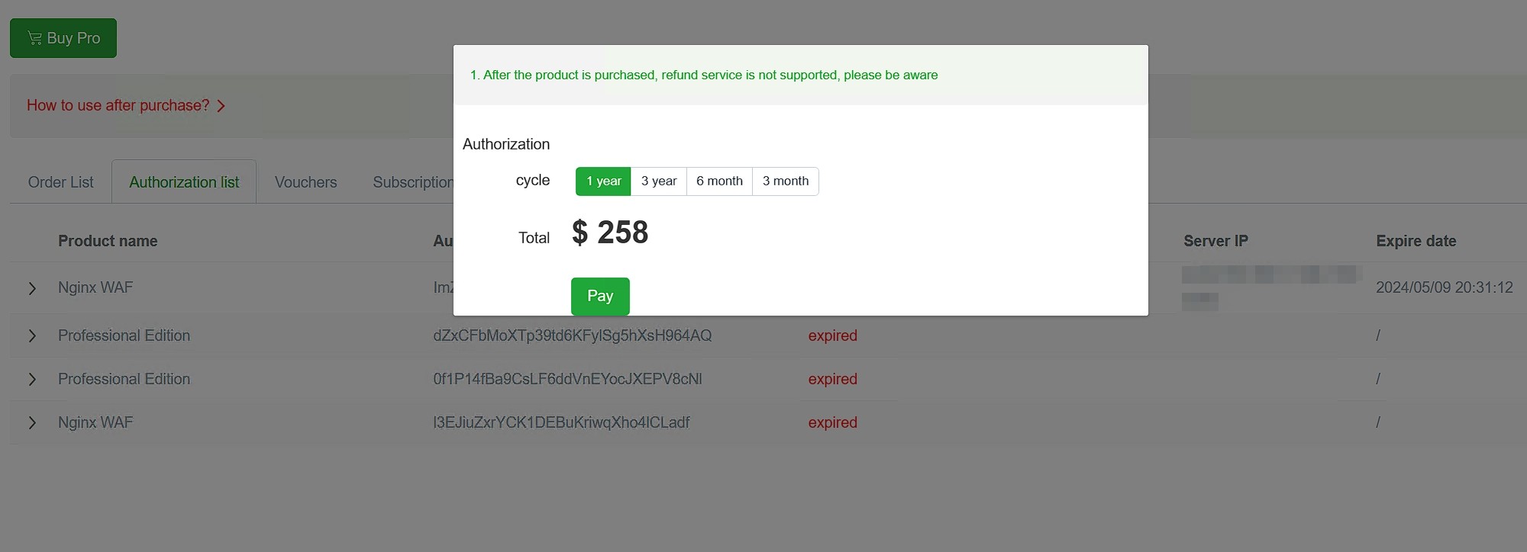Expand the first Nginx WAF row
Screen dimensions: 1527x552
[32, 288]
